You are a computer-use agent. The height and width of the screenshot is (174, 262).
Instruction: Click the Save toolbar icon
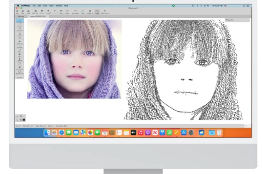29,12
